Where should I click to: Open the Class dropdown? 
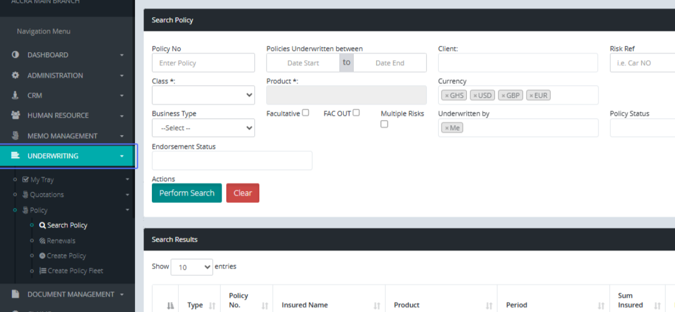203,95
